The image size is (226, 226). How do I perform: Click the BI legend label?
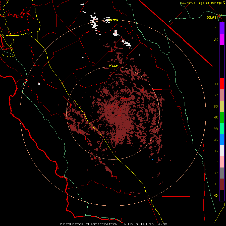[215, 184]
